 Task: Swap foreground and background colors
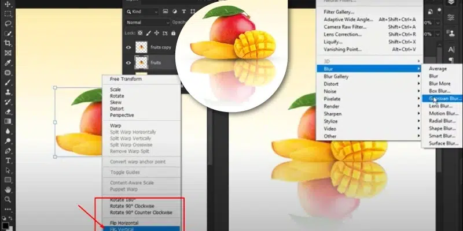10,219
